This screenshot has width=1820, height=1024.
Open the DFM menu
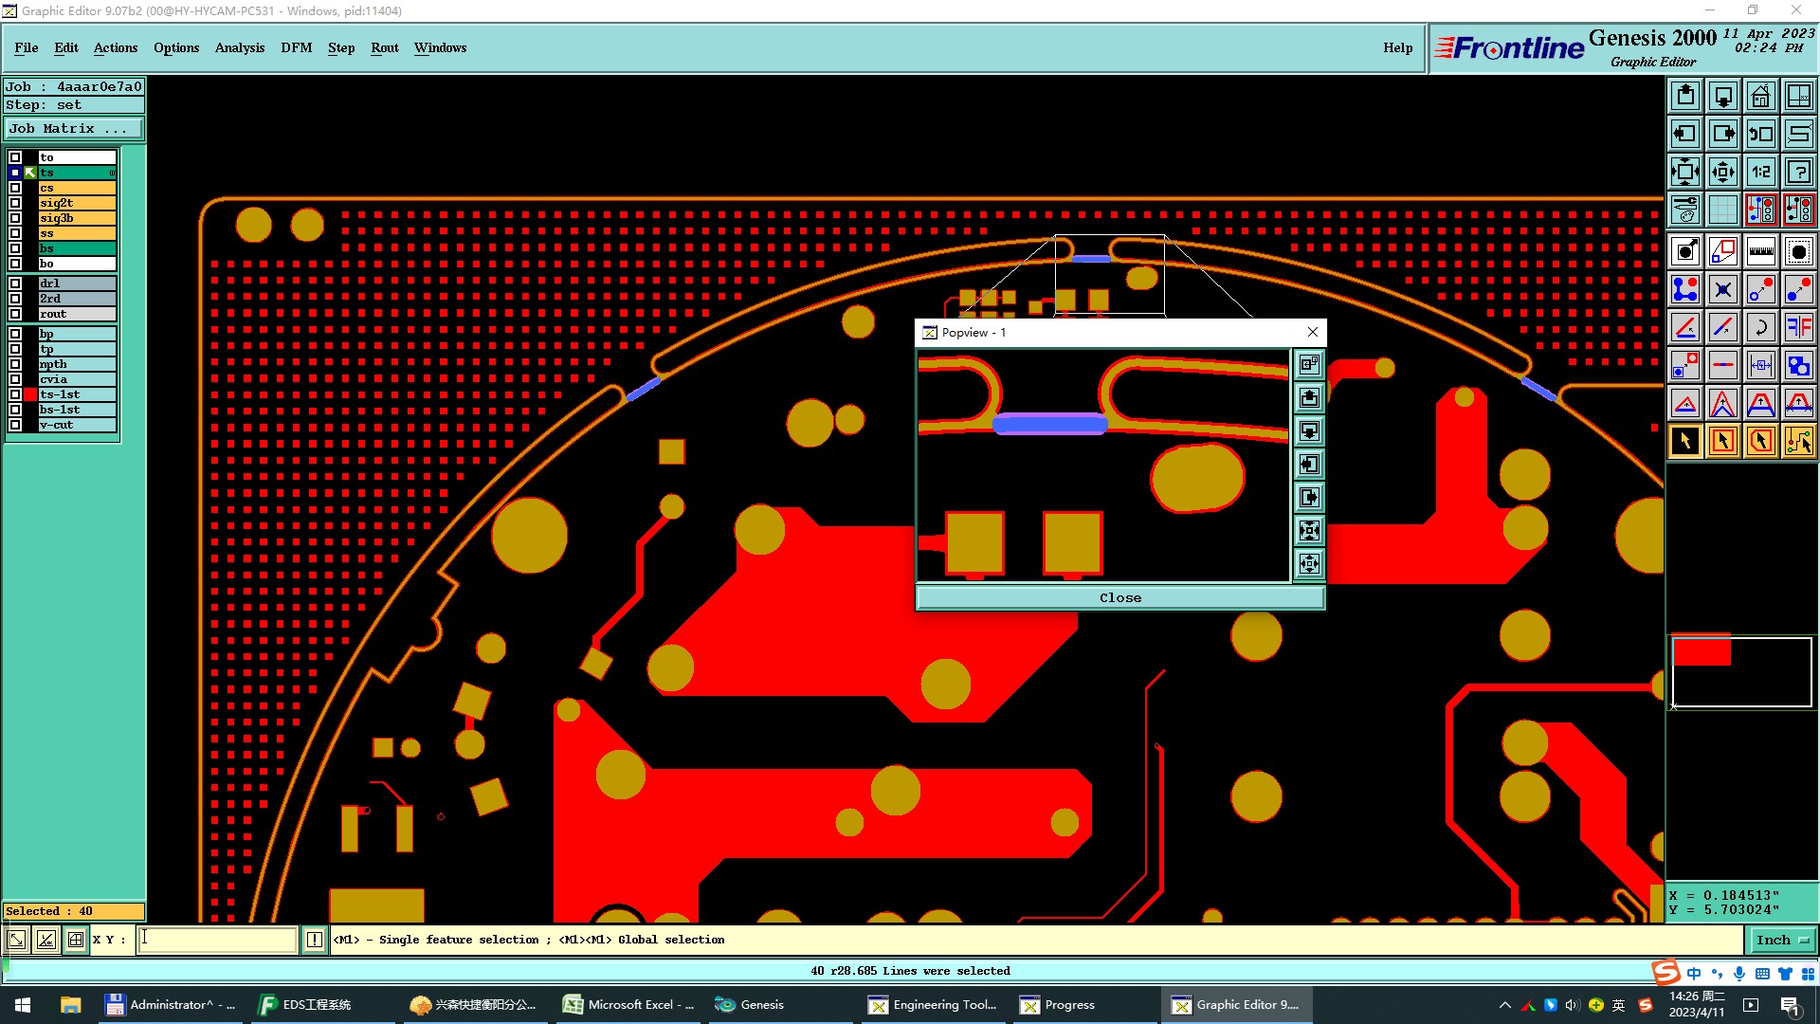tap(296, 47)
